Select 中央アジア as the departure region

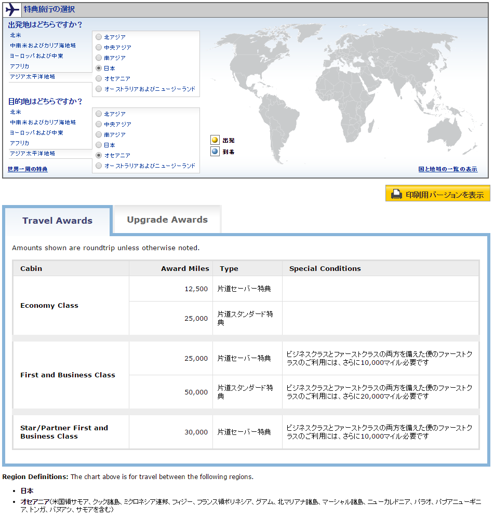(x=99, y=47)
